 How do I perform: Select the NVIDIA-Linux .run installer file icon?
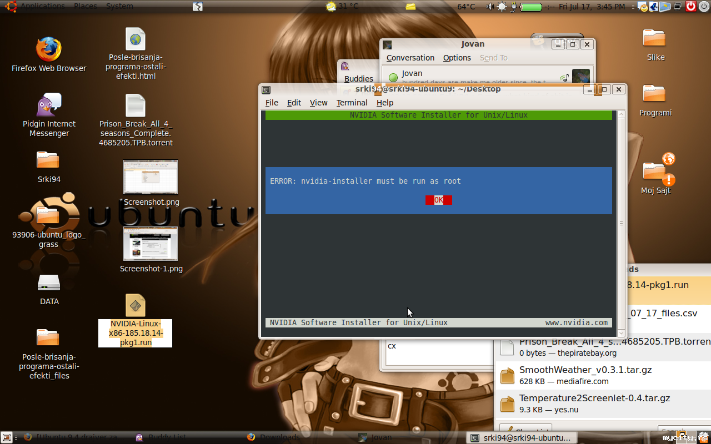pos(136,305)
